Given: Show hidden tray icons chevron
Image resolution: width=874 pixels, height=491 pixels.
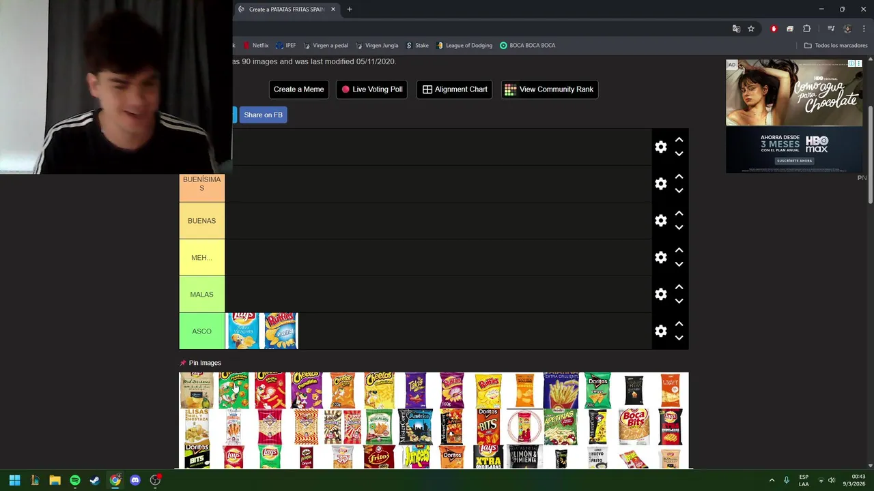Looking at the screenshot, I should [x=772, y=480].
